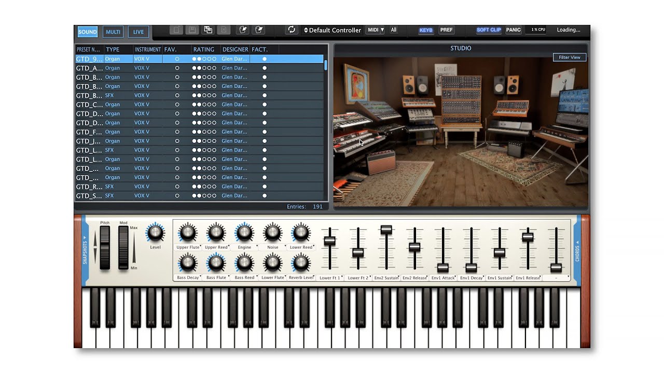Click the Export preset icon
Screen dimensions: 664x373
point(258,30)
